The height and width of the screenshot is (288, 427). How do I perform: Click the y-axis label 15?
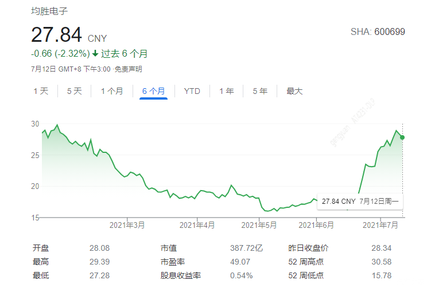35,218
